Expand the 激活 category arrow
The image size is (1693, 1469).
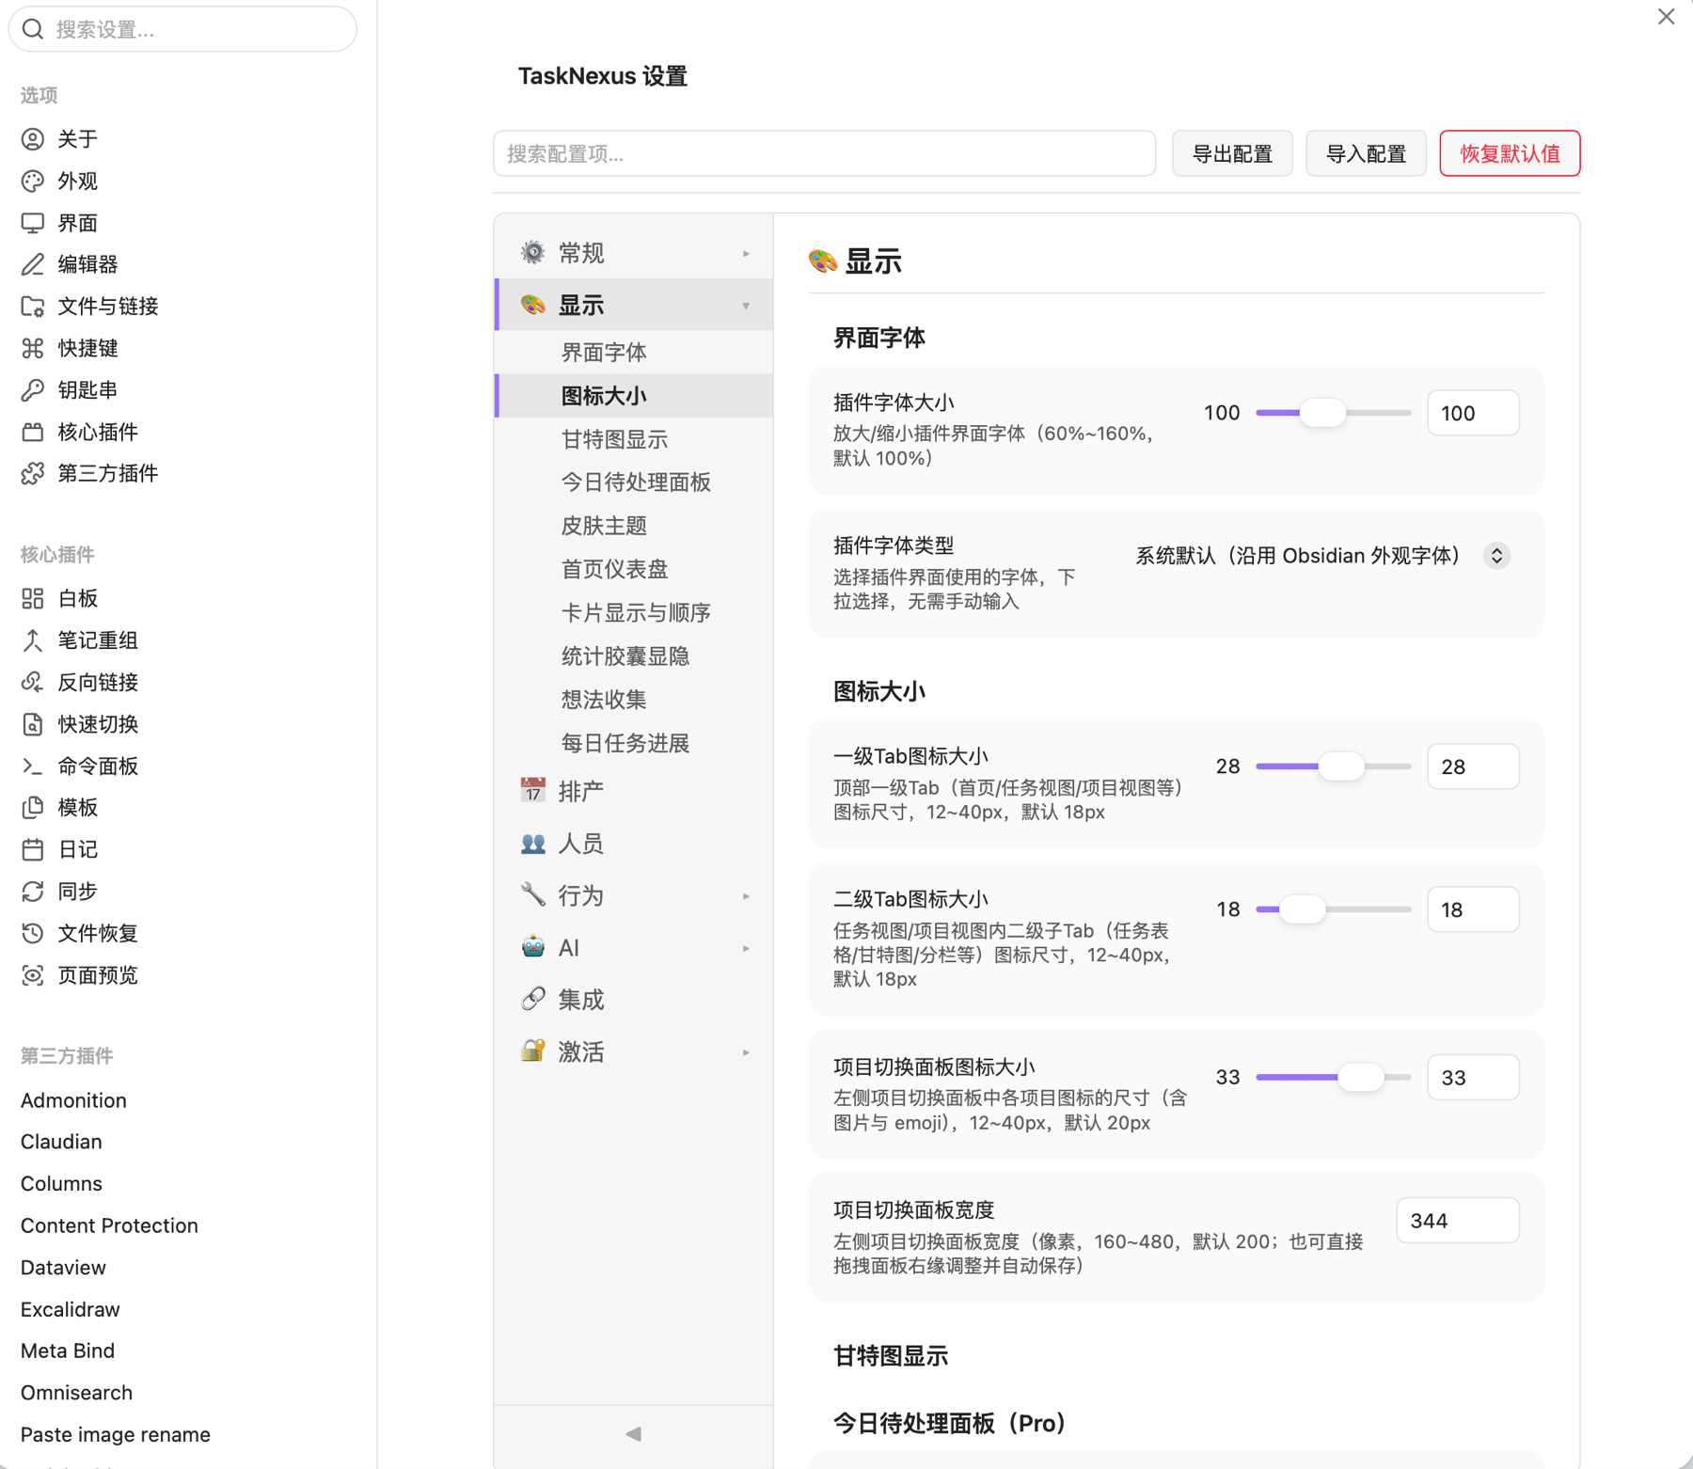pyautogui.click(x=746, y=1052)
